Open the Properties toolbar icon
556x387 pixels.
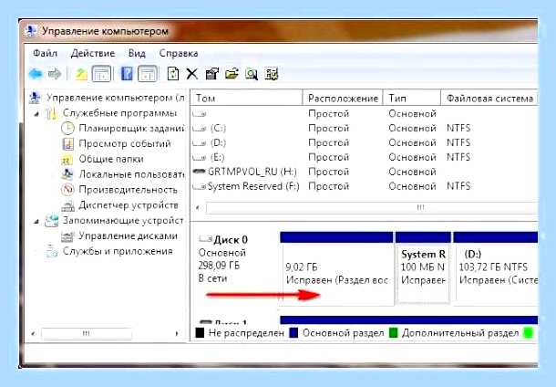click(x=211, y=74)
